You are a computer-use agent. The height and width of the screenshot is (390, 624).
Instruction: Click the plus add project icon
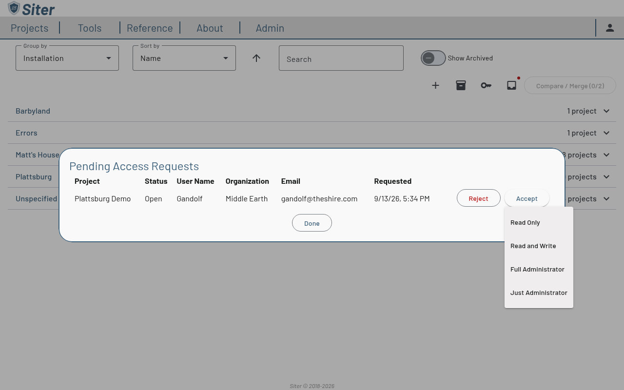pos(435,85)
